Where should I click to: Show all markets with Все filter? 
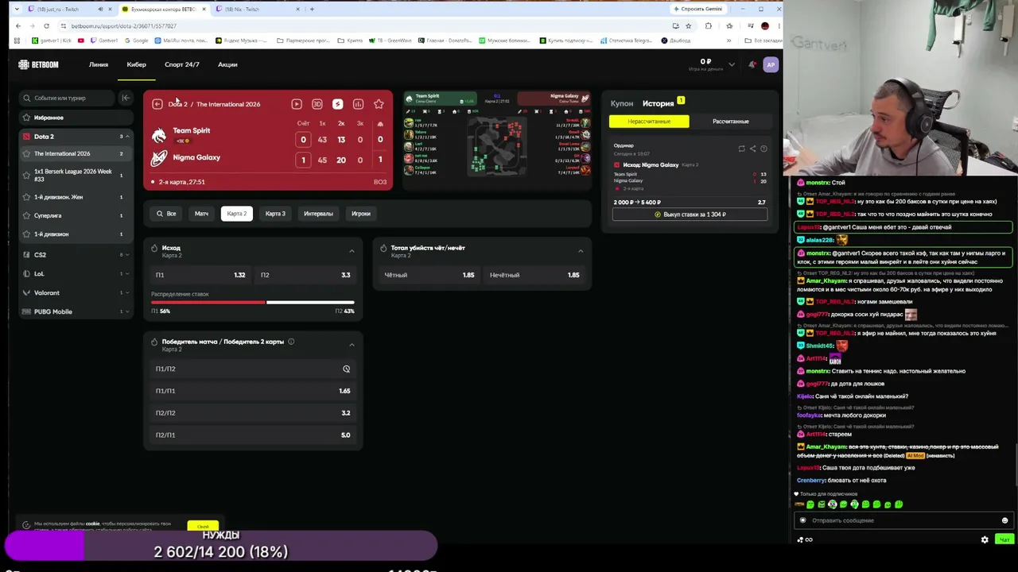[166, 214]
